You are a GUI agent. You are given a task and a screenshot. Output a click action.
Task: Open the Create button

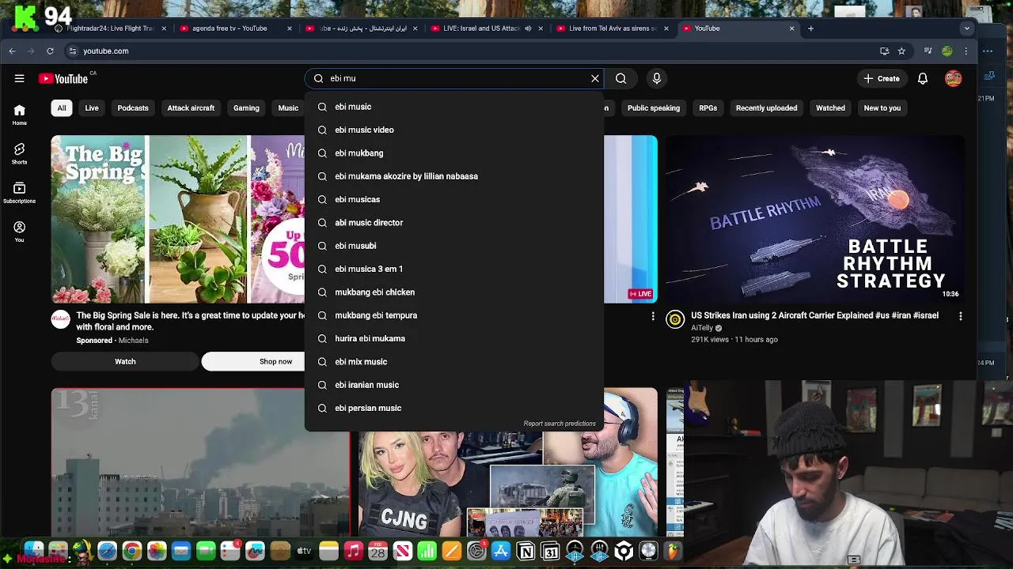click(881, 78)
